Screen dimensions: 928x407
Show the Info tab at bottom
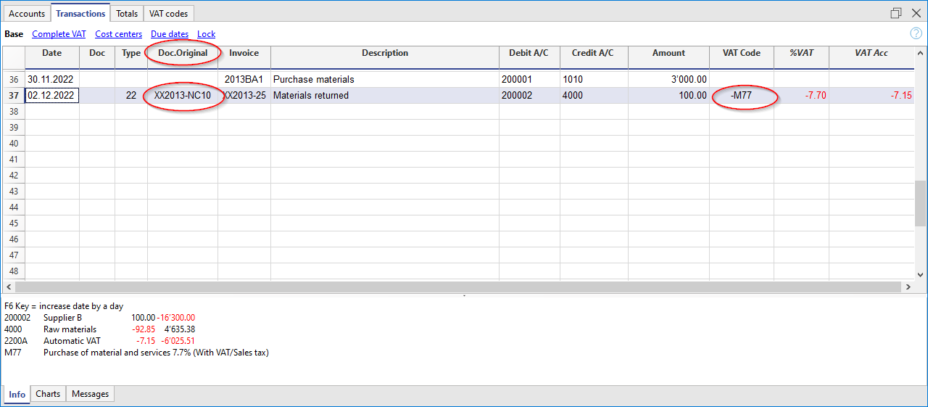tap(17, 394)
